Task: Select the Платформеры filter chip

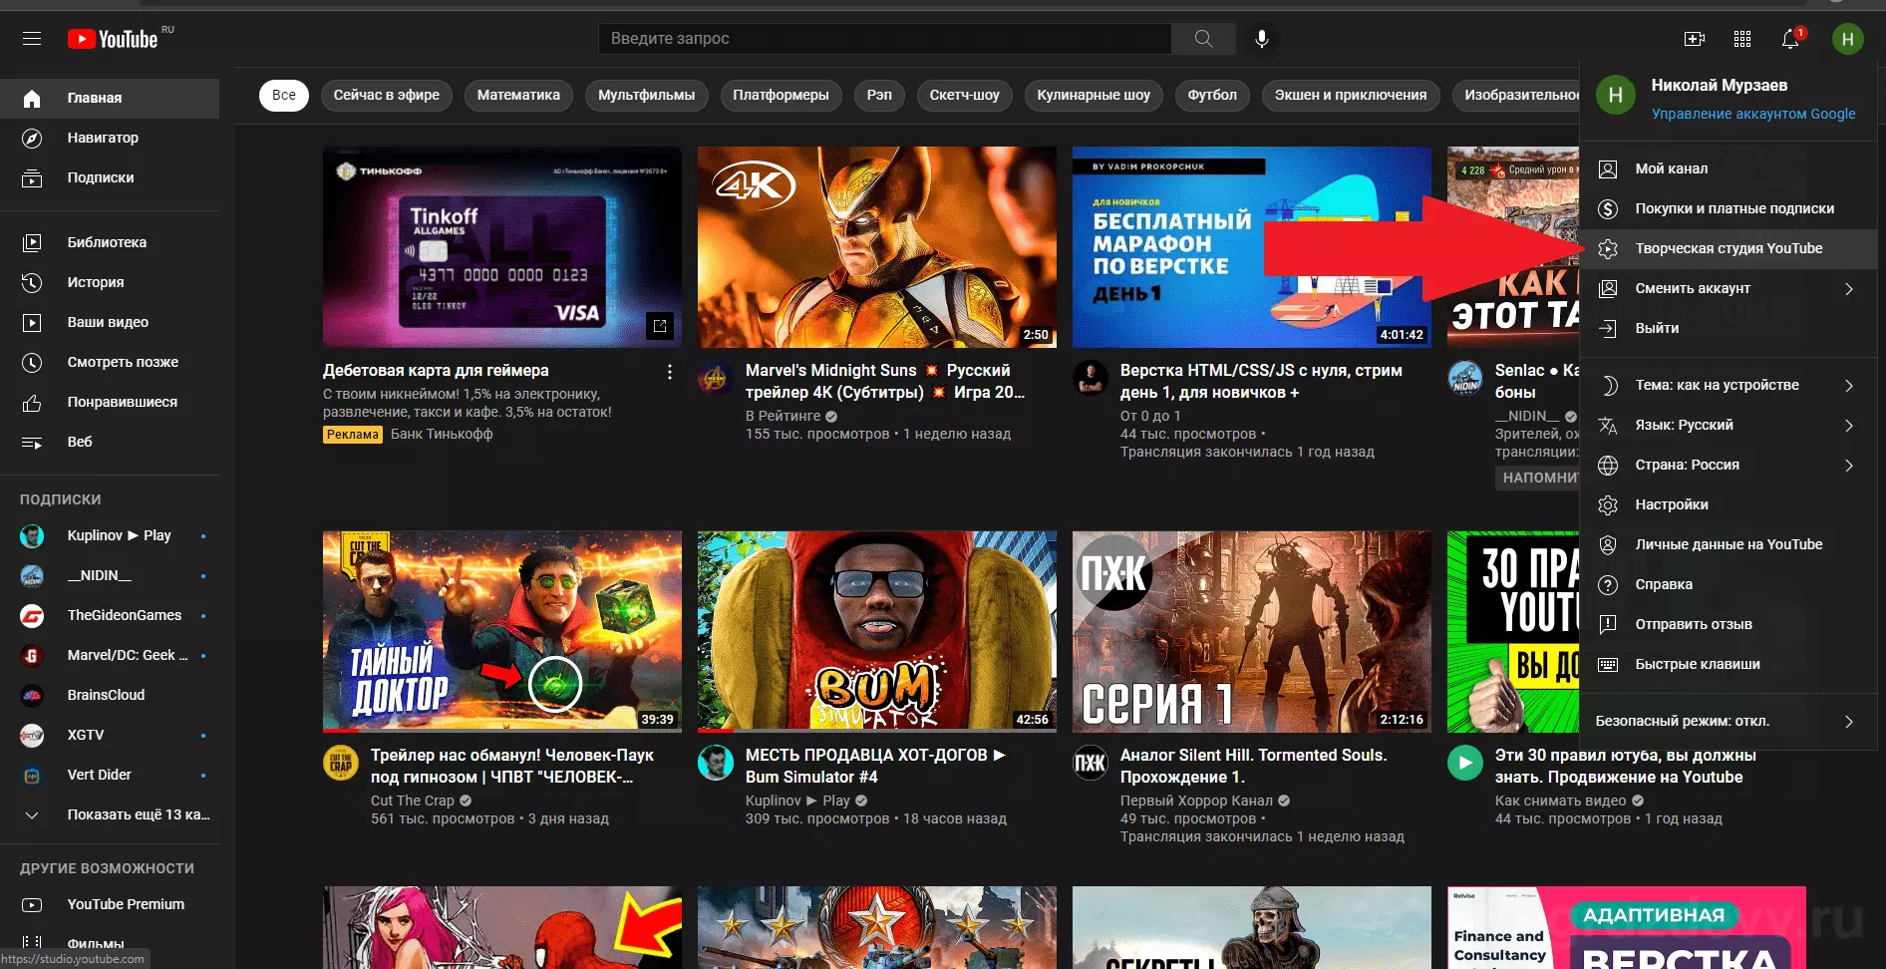Action: pyautogui.click(x=781, y=95)
